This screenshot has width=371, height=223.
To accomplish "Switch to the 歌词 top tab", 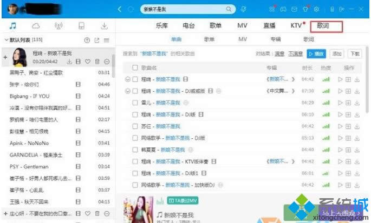I will [322, 25].
